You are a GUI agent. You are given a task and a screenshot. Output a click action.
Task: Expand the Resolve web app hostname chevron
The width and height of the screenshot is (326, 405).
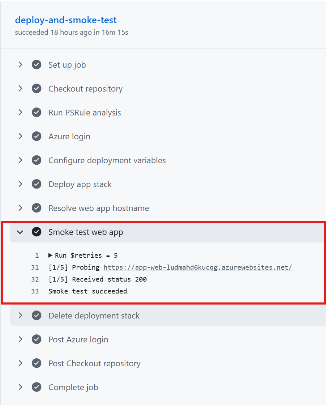pos(20,208)
